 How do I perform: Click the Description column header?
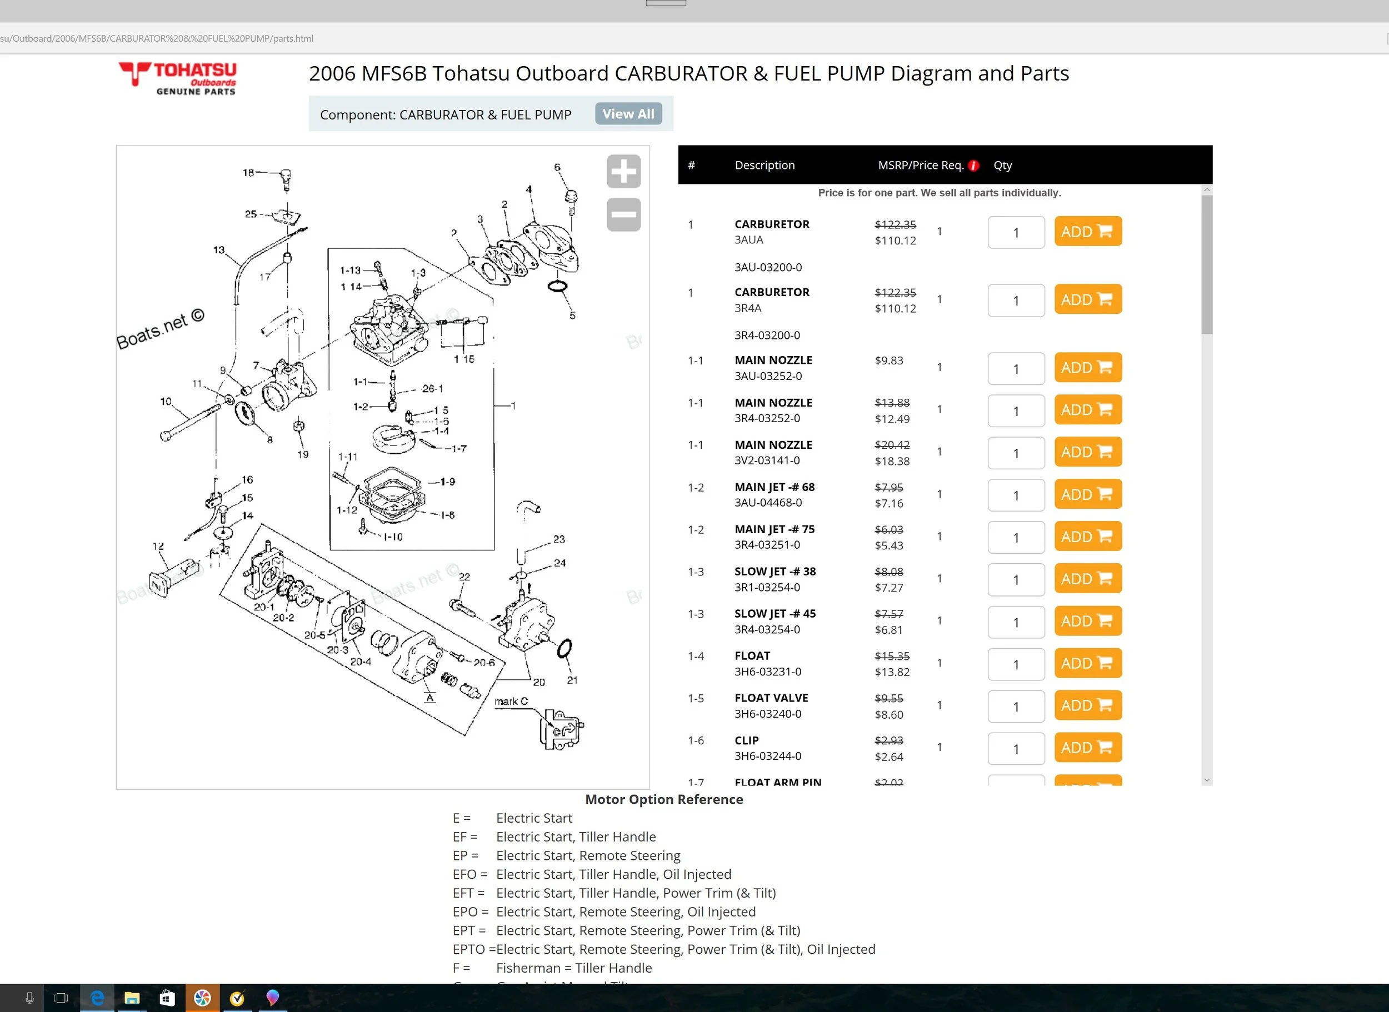tap(765, 165)
